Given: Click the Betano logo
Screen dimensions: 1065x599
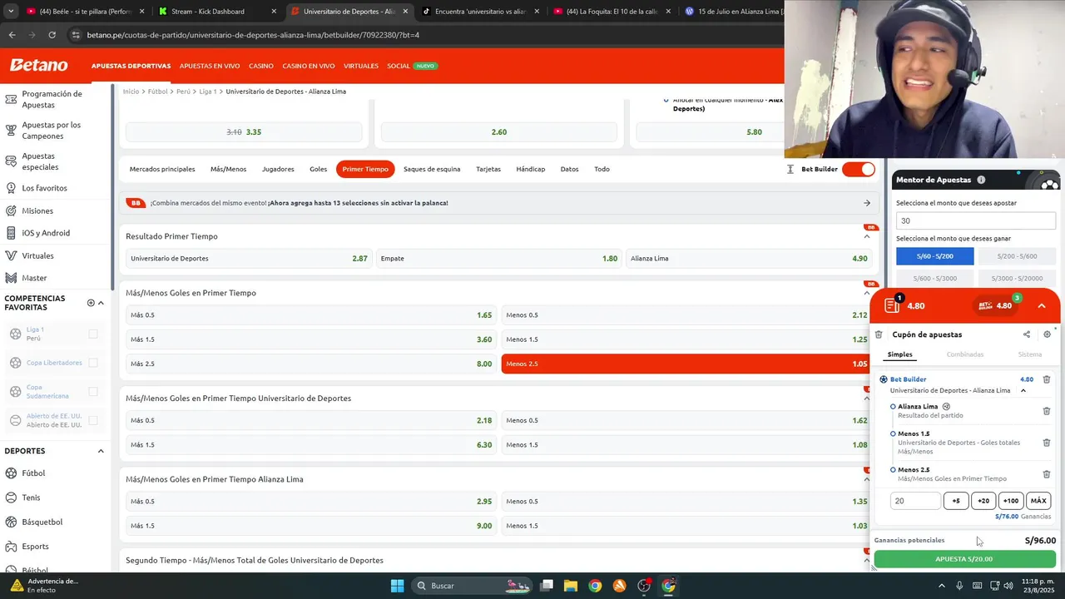Looking at the screenshot, I should point(38,65).
